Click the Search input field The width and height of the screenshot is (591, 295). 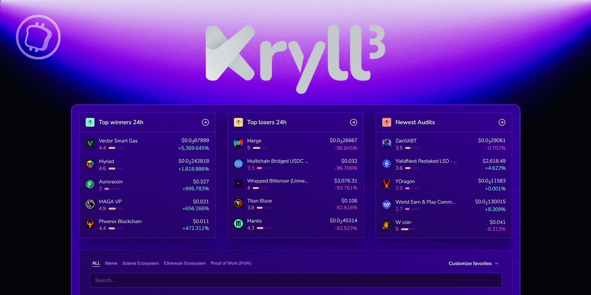(x=295, y=280)
